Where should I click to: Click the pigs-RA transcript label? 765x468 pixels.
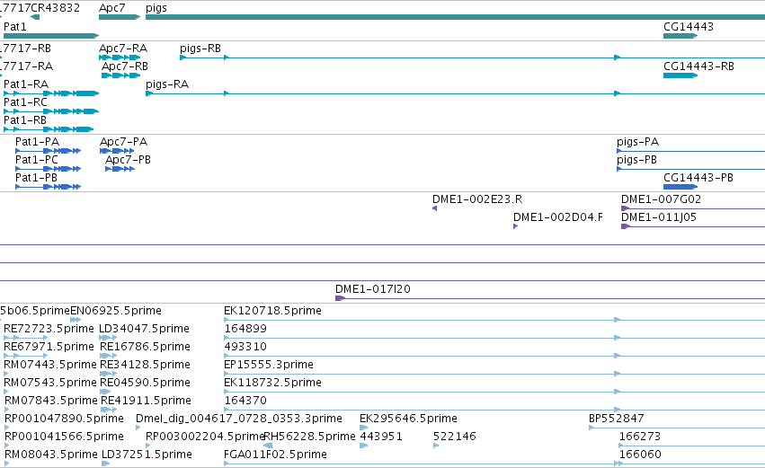coord(167,84)
